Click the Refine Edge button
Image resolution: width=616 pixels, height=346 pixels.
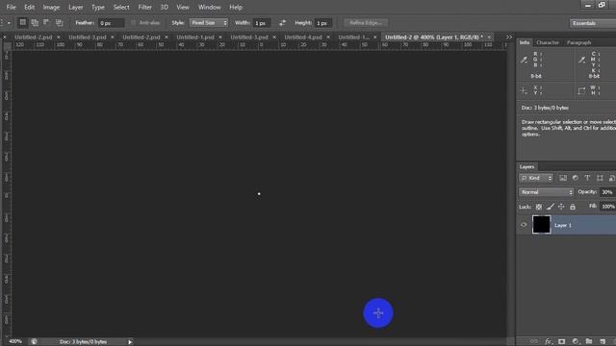[366, 23]
